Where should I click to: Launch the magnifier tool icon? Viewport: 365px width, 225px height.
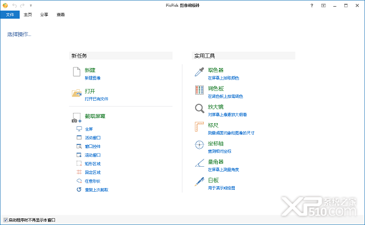[x=200, y=109]
